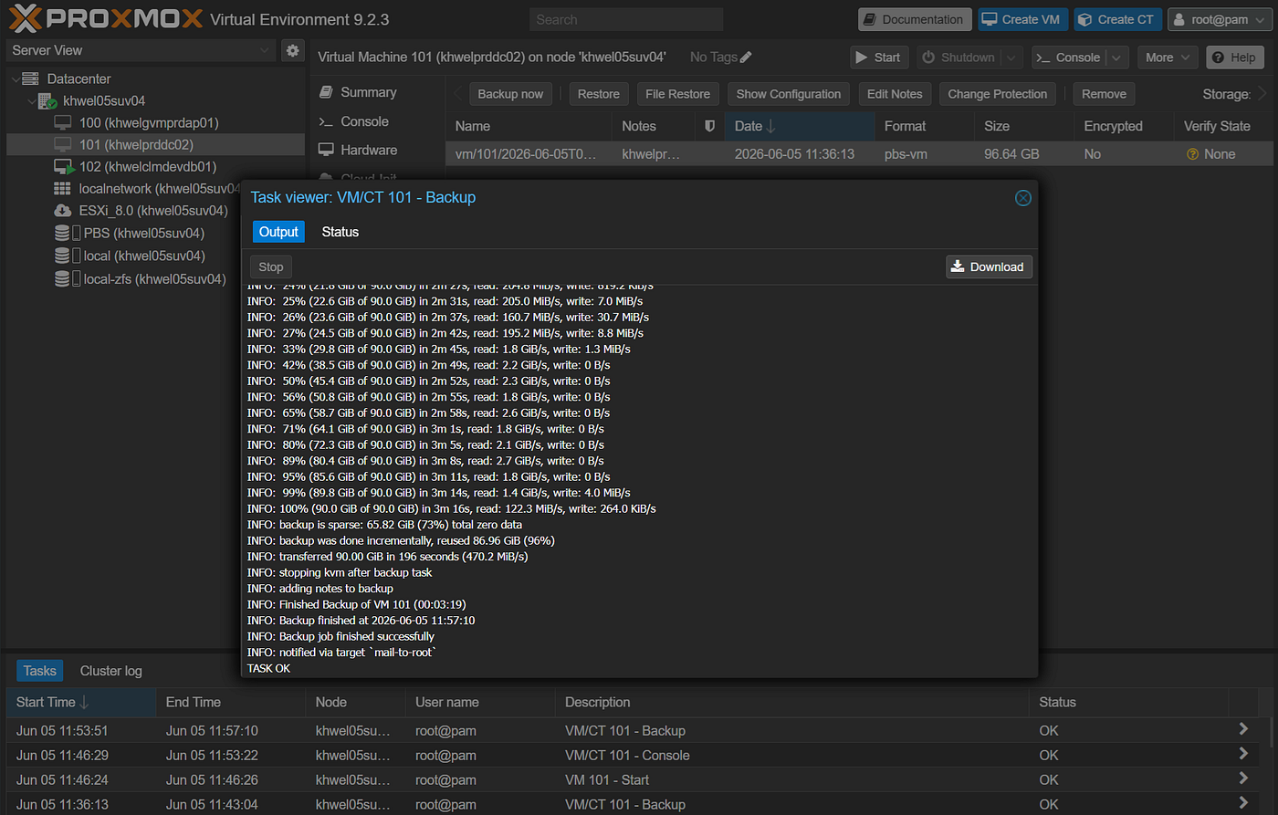The height and width of the screenshot is (815, 1278).
Task: Open details arrow for 11:53:51 backup task
Action: click(1242, 729)
